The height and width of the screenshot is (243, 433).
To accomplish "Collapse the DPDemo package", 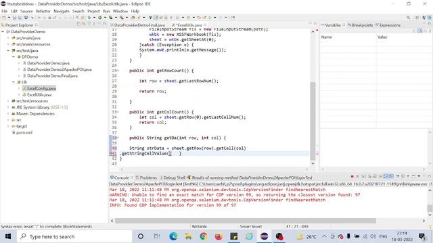I will click(14, 57).
